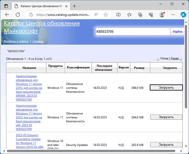This screenshot has height=154, width=189.
Task: Close the Каталог Центра обновления tab
Action: pyautogui.click(x=66, y=6)
